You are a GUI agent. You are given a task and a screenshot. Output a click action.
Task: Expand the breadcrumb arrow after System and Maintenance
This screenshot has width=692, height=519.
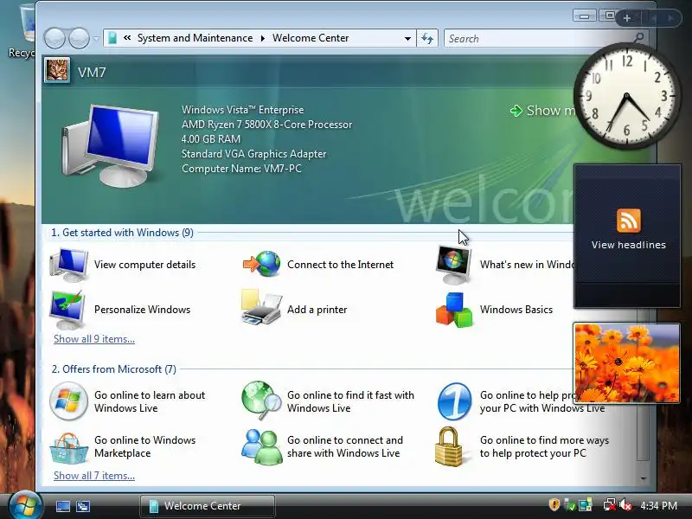[x=263, y=38]
